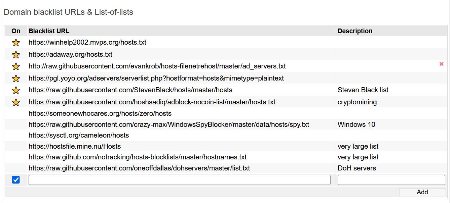The height and width of the screenshot is (203, 450).
Task: Delete the evankrob blacklist entry with red X
Action: point(441,64)
